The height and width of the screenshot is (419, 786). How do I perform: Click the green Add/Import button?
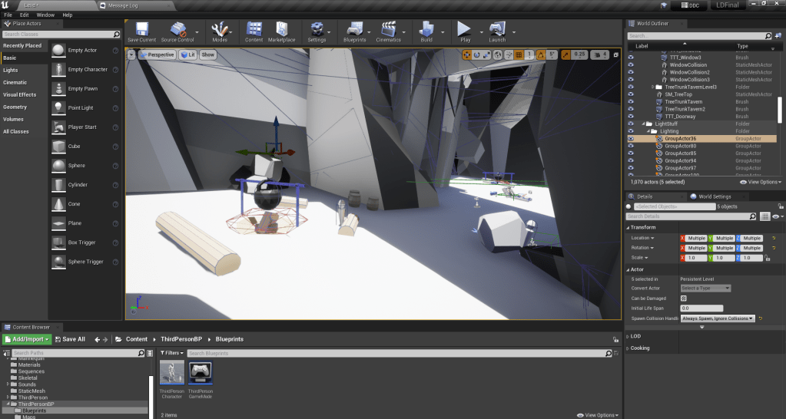pos(27,339)
